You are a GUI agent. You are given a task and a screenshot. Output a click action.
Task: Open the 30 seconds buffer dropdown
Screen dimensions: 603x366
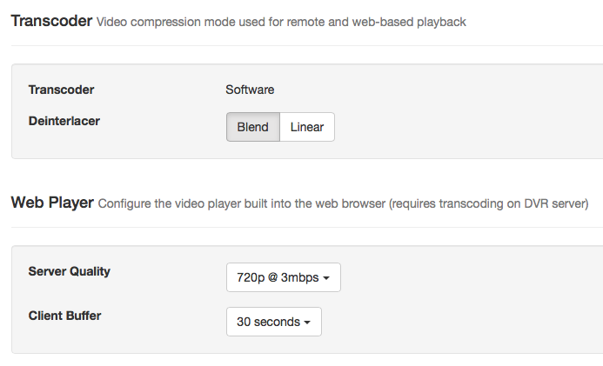click(x=273, y=322)
